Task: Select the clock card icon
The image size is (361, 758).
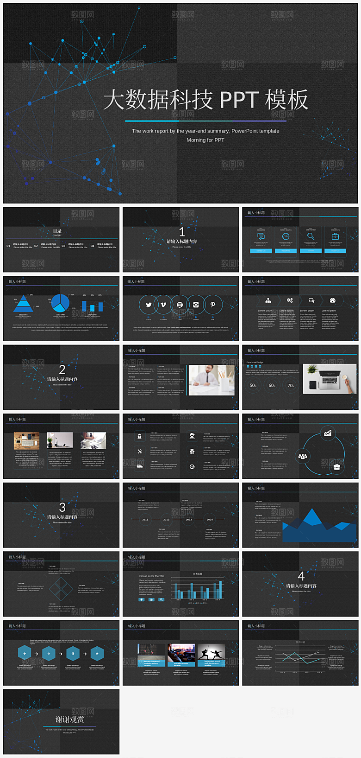Action: coord(286,236)
